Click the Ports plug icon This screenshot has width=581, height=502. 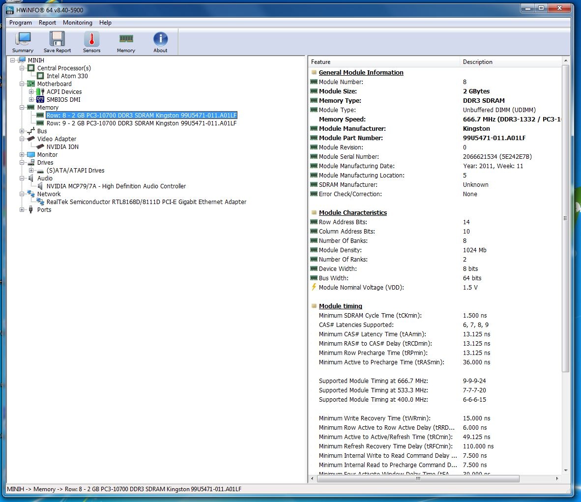click(x=31, y=209)
